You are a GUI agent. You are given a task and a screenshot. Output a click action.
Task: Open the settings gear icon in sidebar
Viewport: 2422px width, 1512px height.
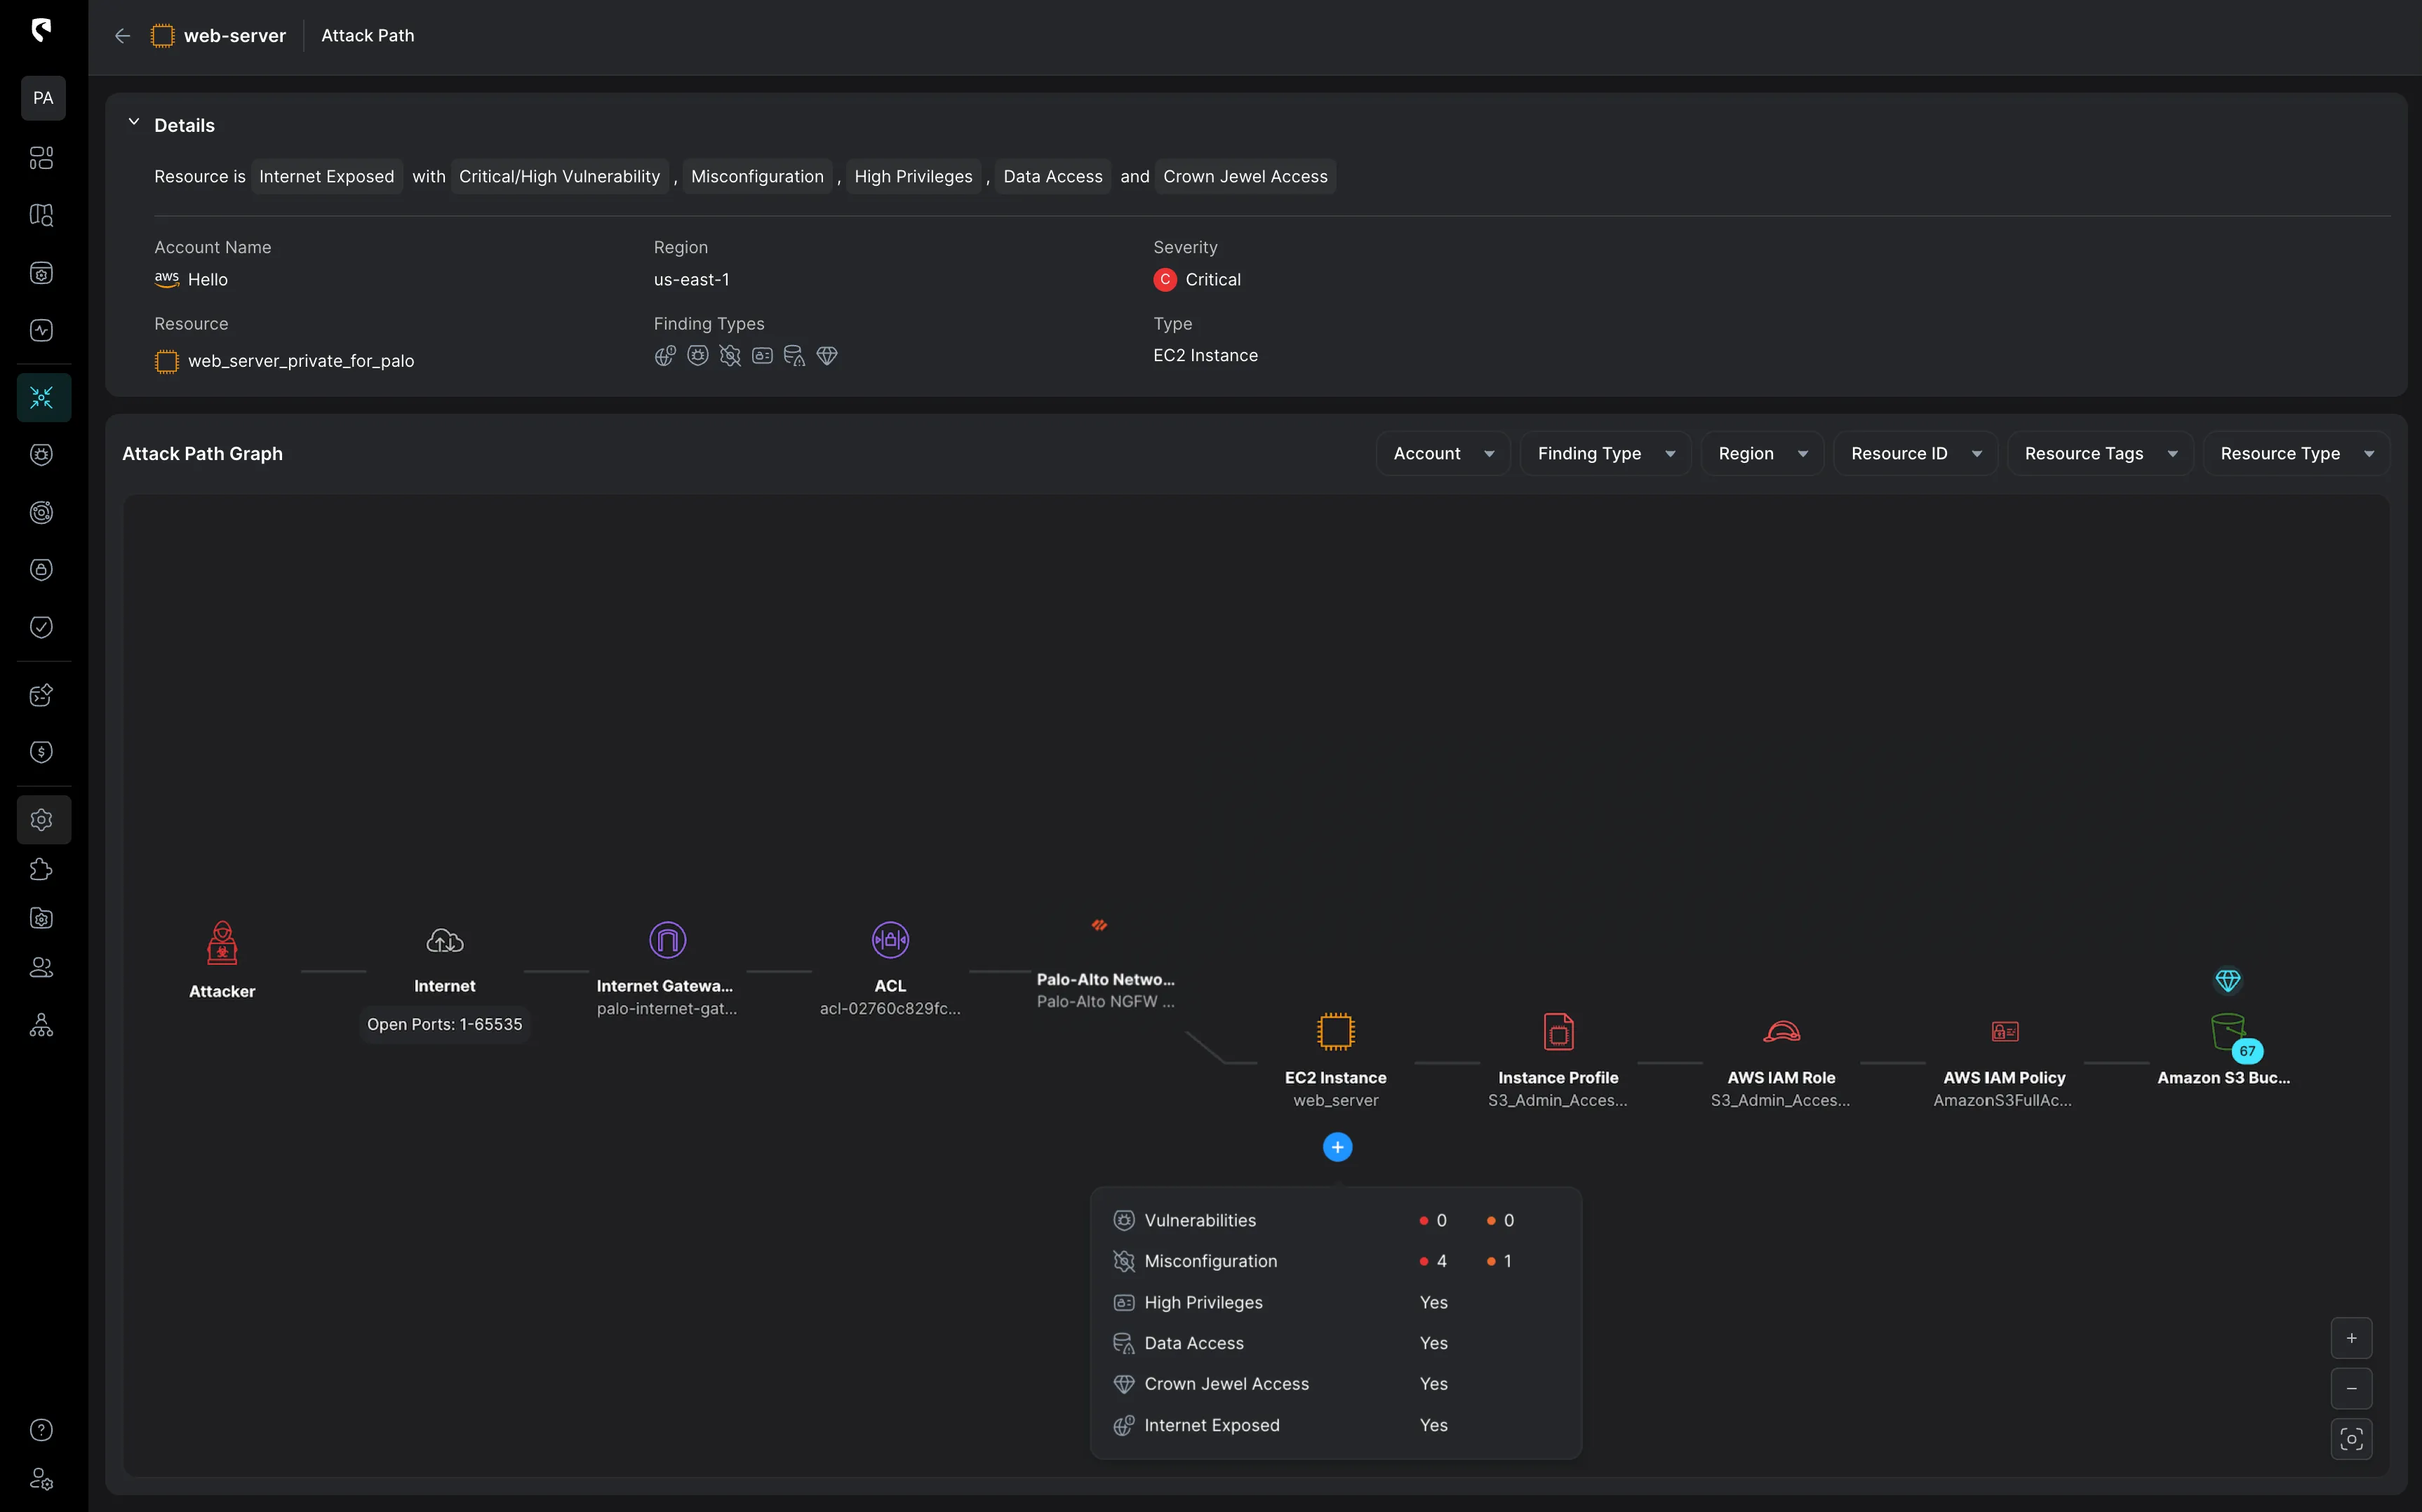(43, 820)
